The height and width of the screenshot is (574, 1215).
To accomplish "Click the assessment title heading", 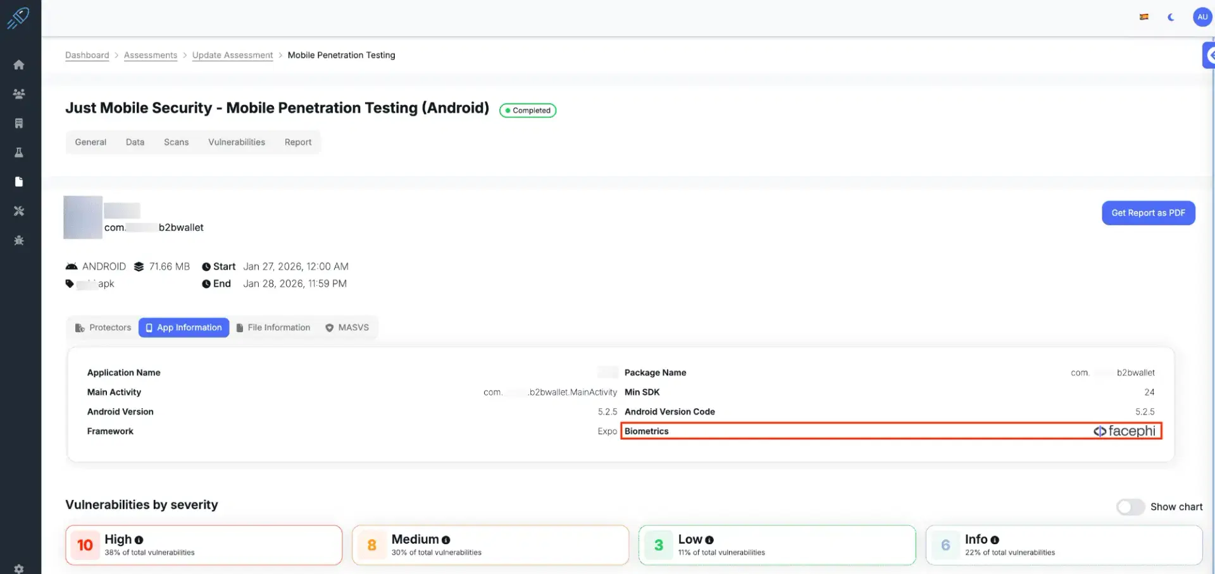I will coord(277,108).
